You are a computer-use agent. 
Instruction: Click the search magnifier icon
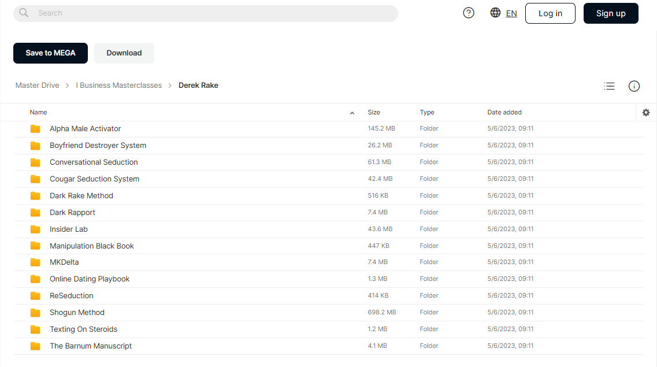coord(24,13)
